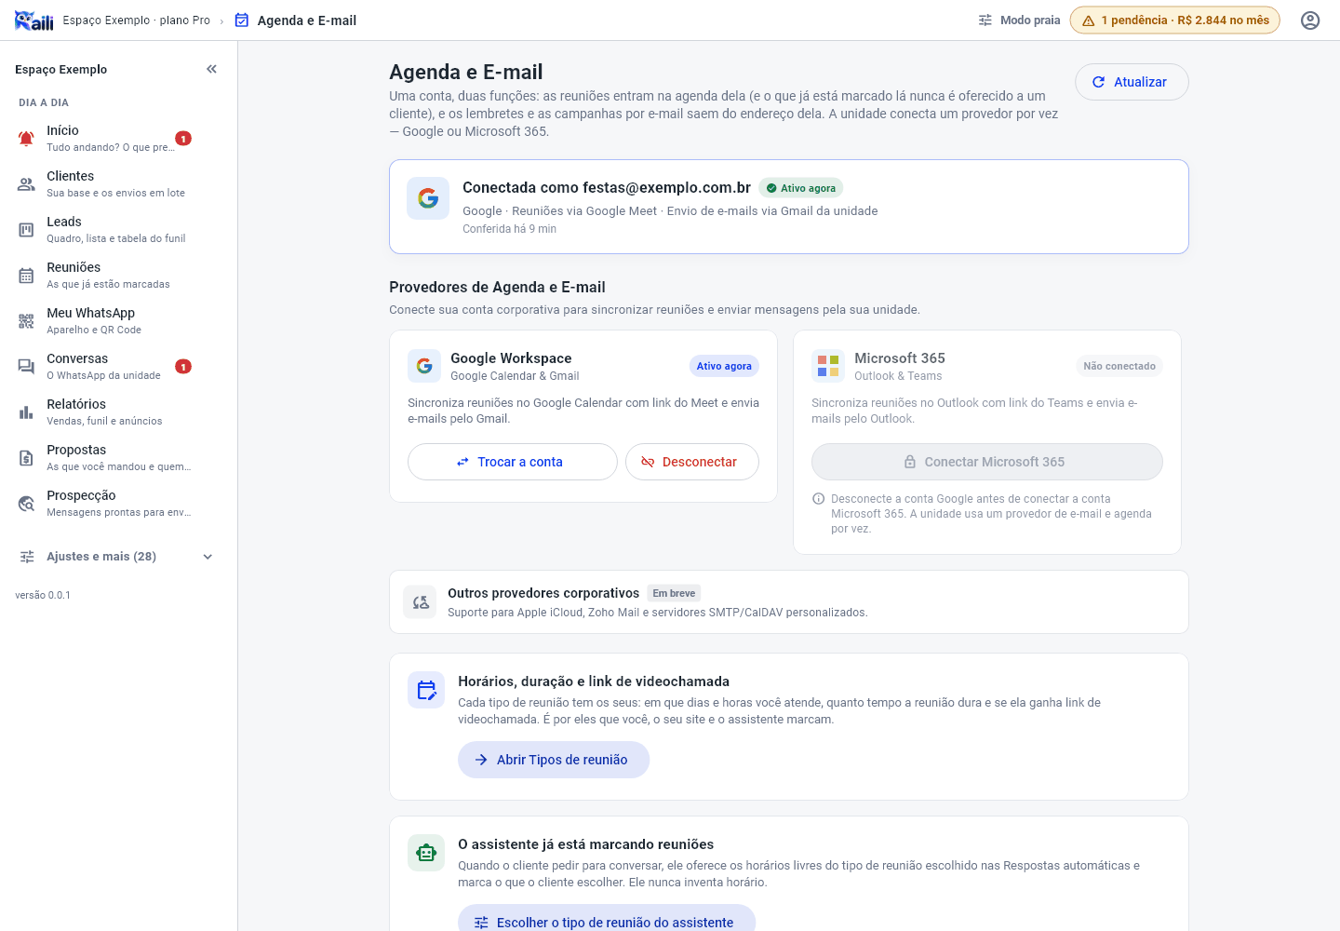Toggle Modo praia
The width and height of the screenshot is (1340, 931).
pyautogui.click(x=1019, y=20)
